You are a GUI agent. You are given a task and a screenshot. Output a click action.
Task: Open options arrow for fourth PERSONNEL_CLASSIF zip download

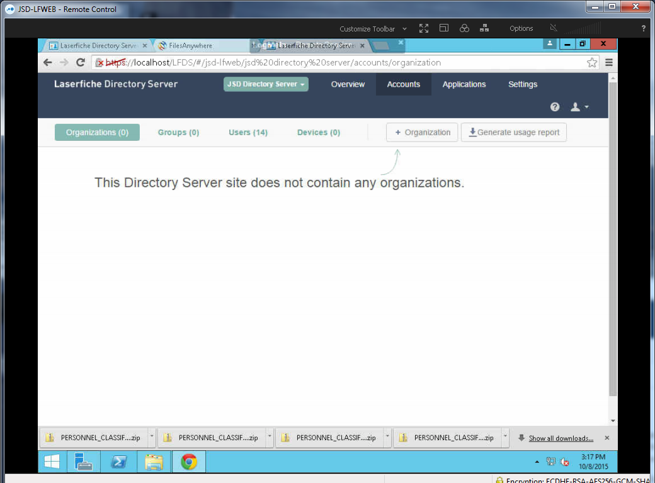[506, 438]
